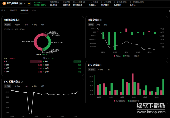Select 15 分钟 in 资金流向分布 panel

coord(17,25)
